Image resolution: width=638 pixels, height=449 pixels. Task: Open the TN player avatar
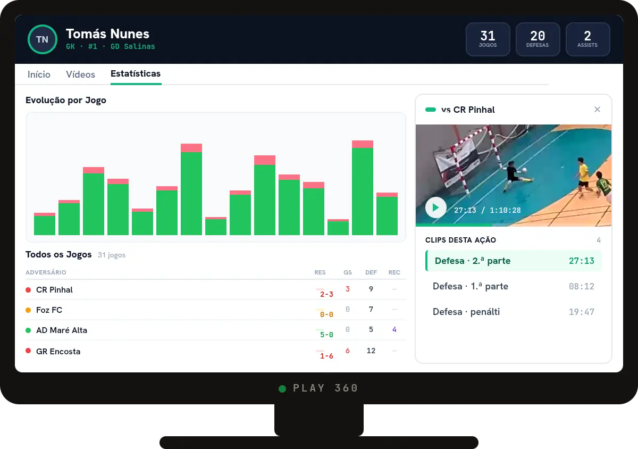tap(42, 39)
